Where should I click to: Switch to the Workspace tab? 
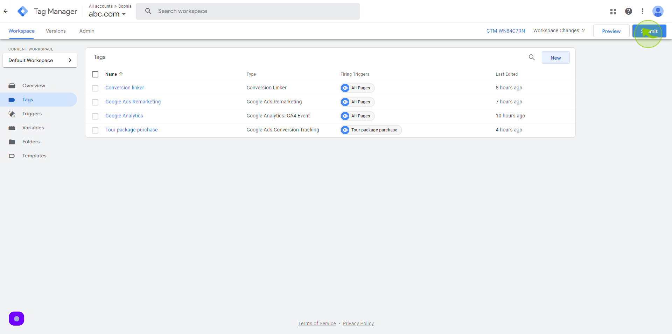pos(21,31)
